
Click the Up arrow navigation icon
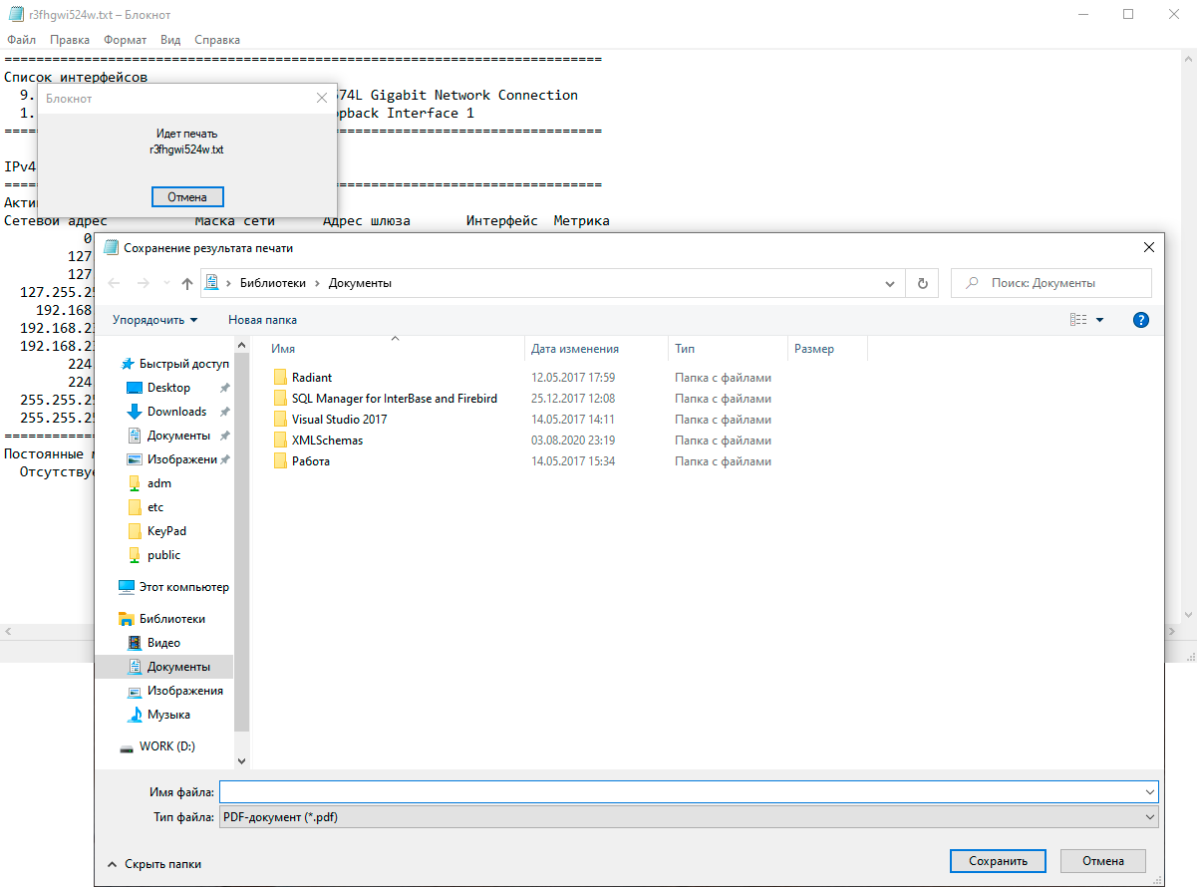[186, 283]
